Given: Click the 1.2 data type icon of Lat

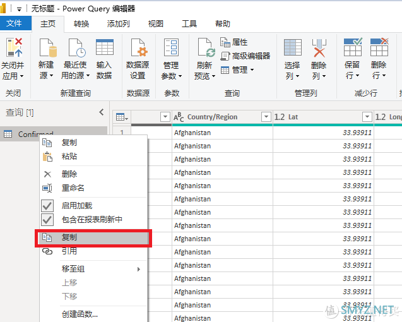Looking at the screenshot, I should click(x=280, y=117).
